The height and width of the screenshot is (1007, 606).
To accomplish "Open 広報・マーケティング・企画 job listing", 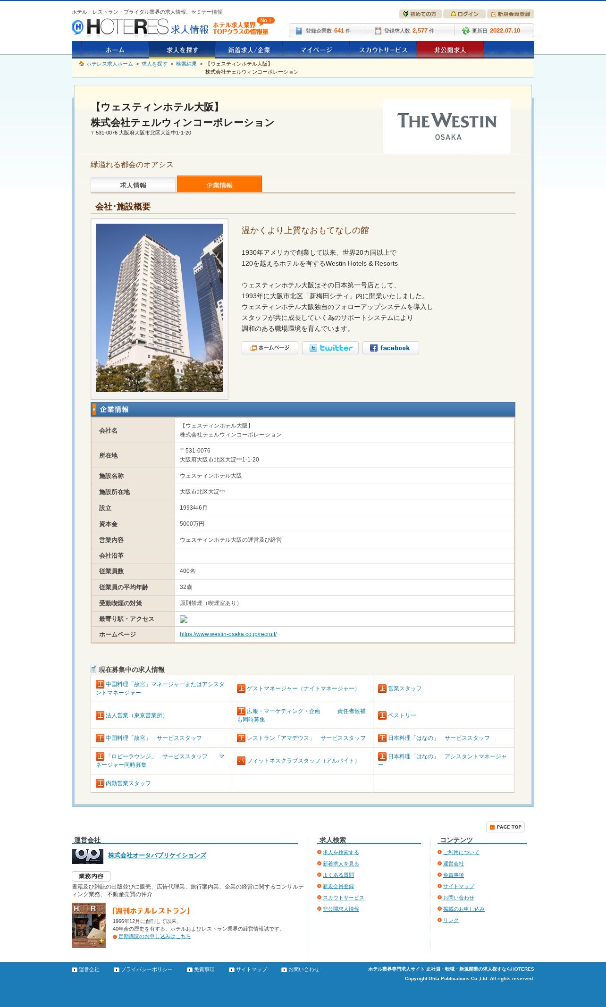I will coord(302,715).
